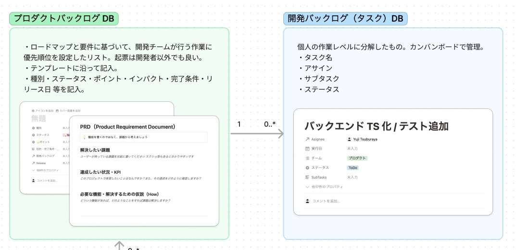516x250 pixels.
Task: Click the list icon beside チーム
Action: 307,158
